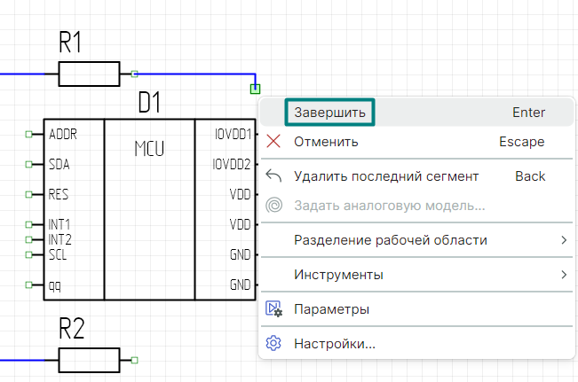Choose Завершить in context menu
Screen dimensions: 578x382
(x=329, y=113)
